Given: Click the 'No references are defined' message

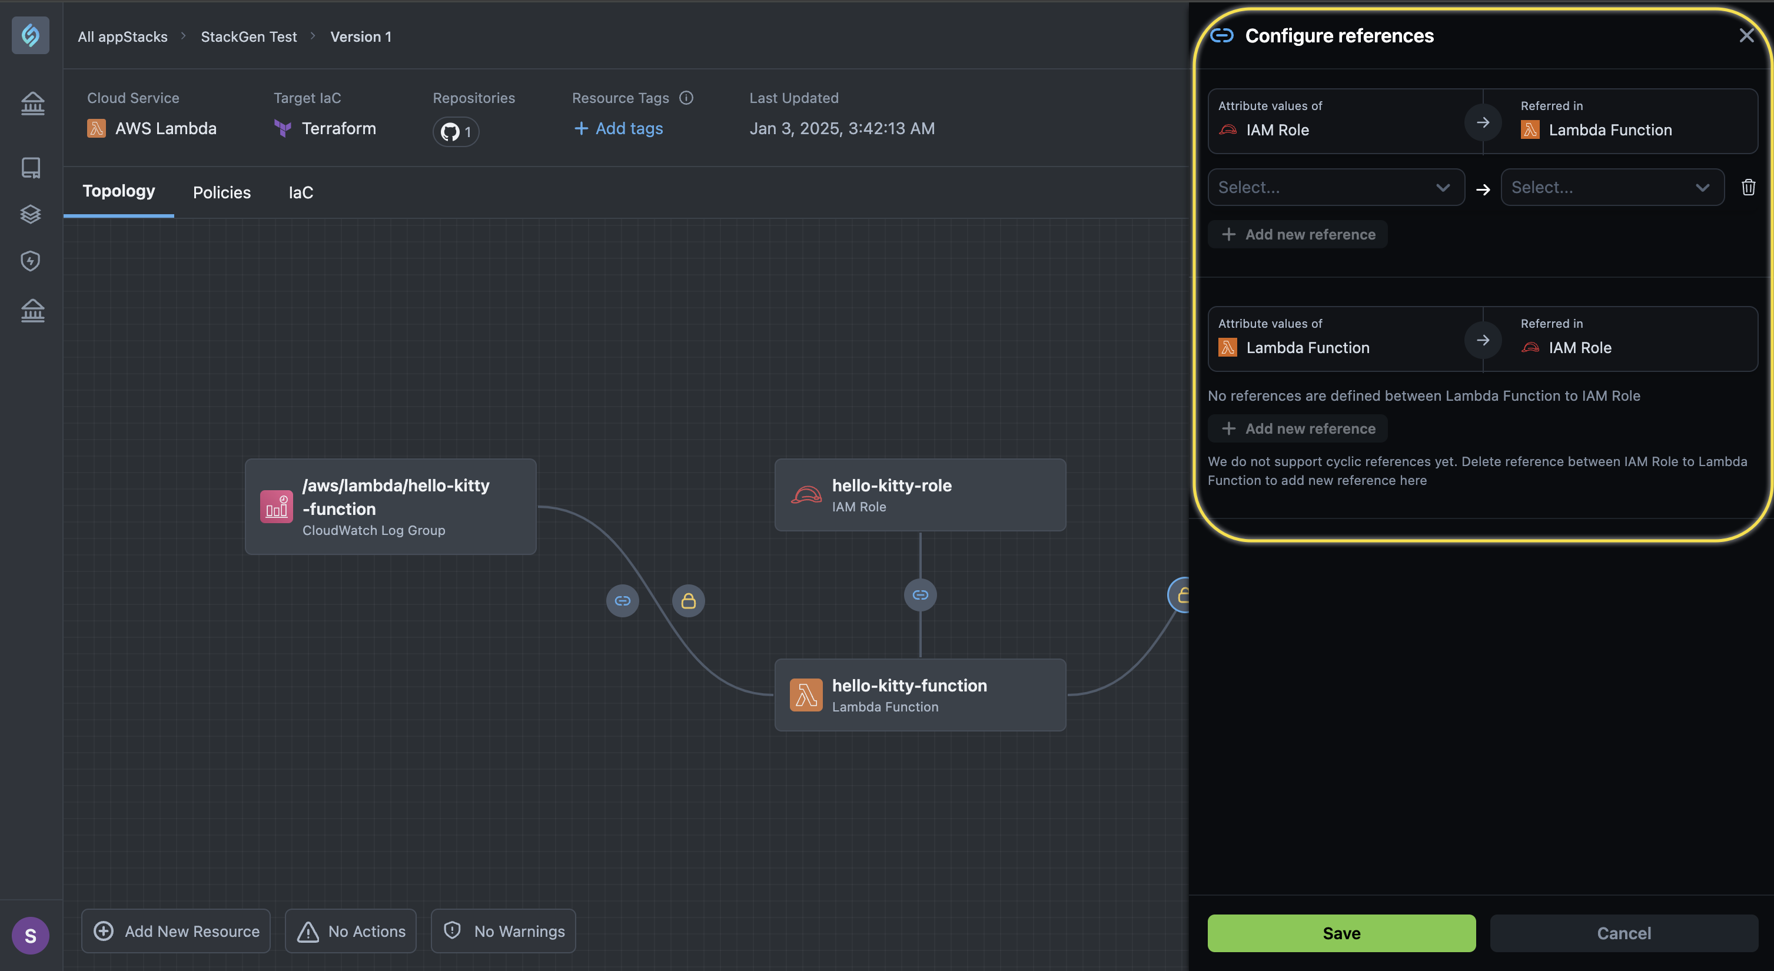Looking at the screenshot, I should click(1423, 395).
